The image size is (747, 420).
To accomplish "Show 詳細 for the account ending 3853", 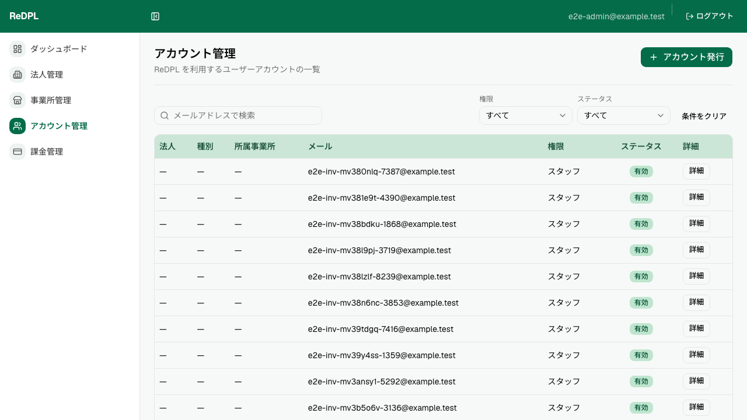I will point(696,303).
